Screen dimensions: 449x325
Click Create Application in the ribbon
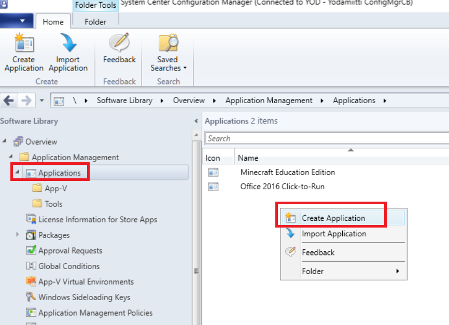[x=24, y=52]
